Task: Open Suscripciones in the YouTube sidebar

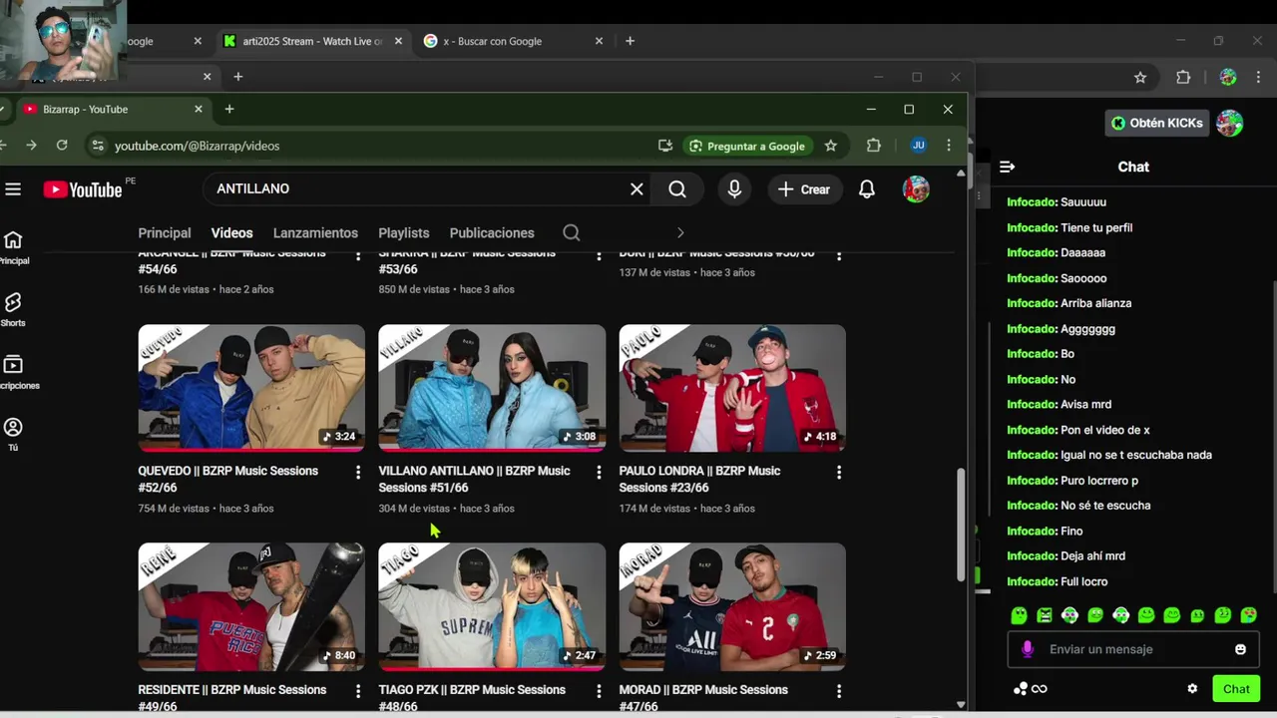Action: pos(15,372)
